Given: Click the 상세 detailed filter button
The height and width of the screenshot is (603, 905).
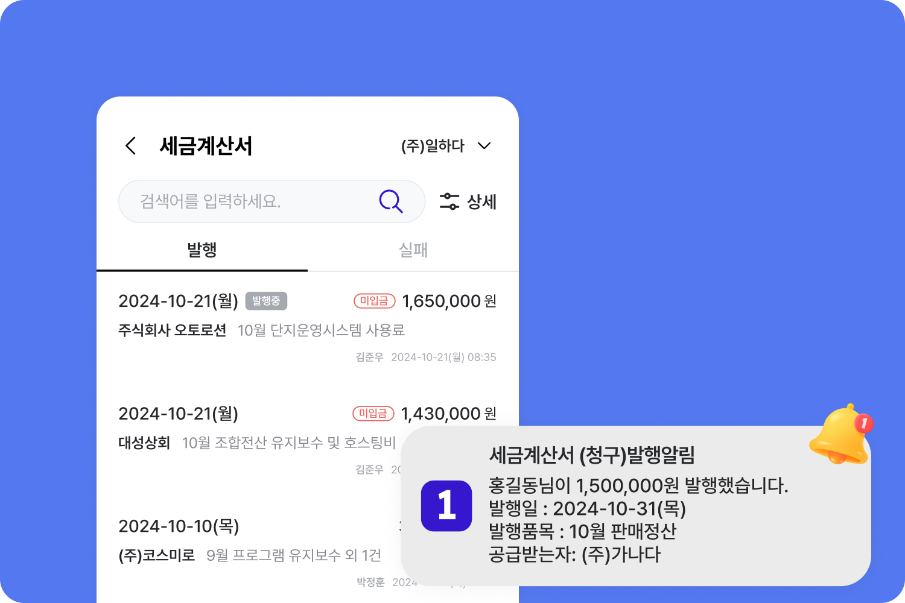Looking at the screenshot, I should (x=468, y=201).
